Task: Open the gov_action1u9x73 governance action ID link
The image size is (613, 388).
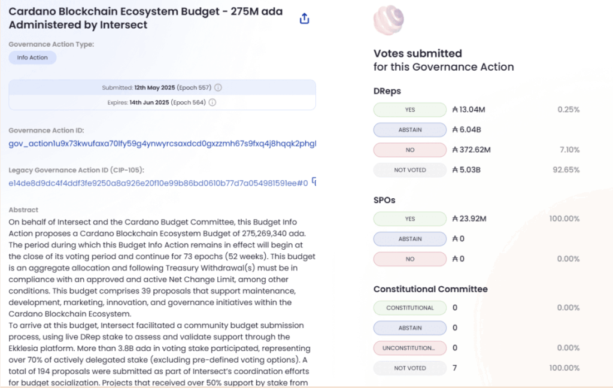Action: click(x=162, y=144)
